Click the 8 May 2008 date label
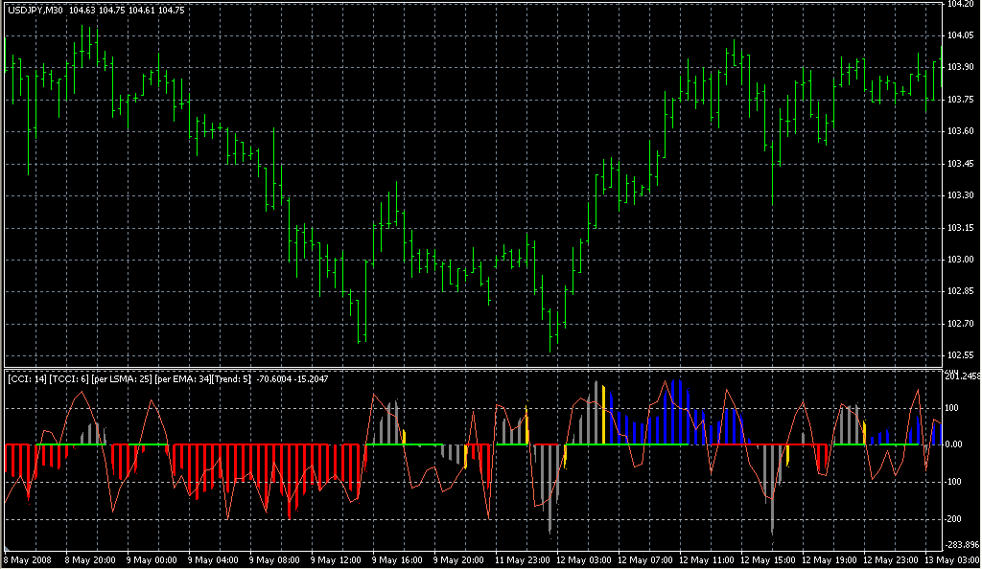Image resolution: width=982 pixels, height=569 pixels. tap(30, 559)
